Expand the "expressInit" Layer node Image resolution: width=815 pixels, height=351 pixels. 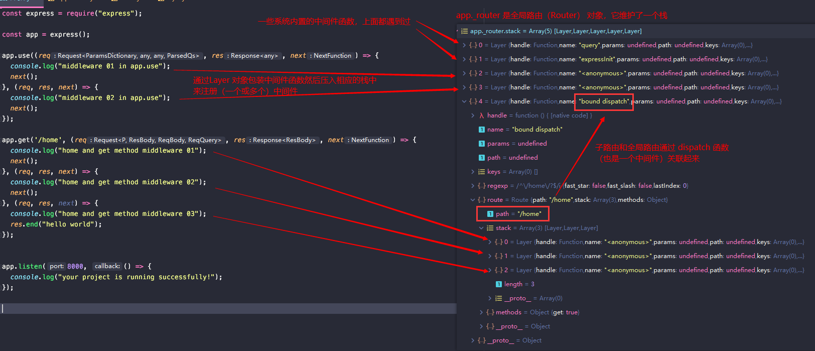point(464,59)
